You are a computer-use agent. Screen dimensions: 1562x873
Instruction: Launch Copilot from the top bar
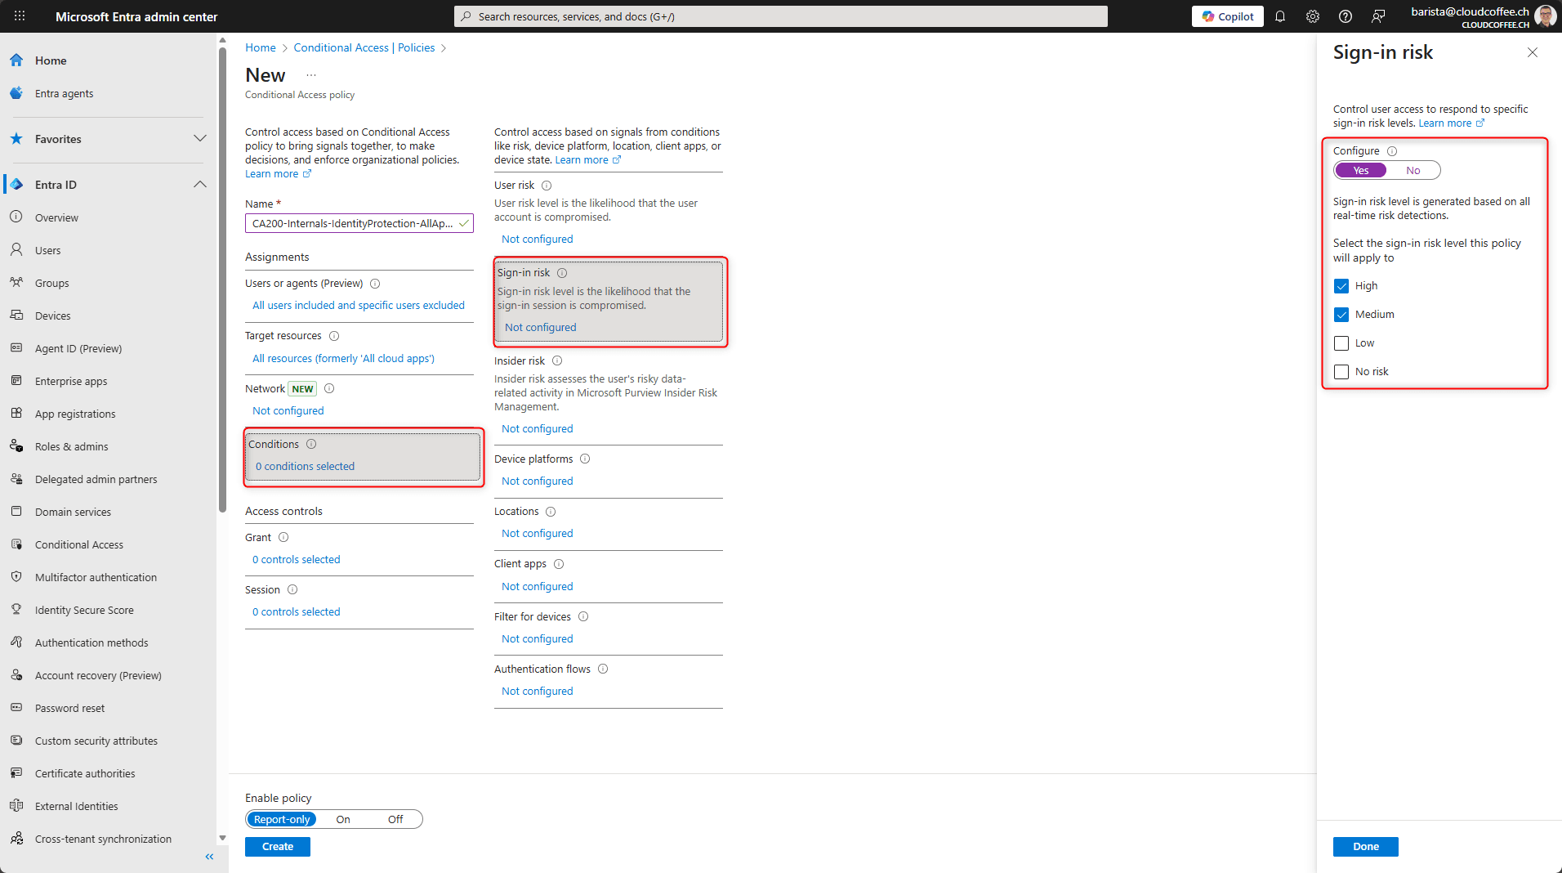[x=1227, y=16]
